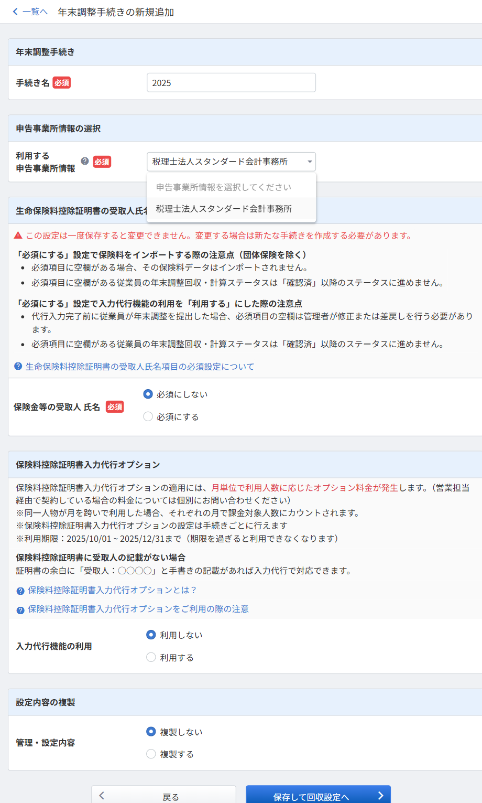This screenshot has height=803, width=482.
Task: Return to list via 一覧へ link
Action: click(35, 12)
